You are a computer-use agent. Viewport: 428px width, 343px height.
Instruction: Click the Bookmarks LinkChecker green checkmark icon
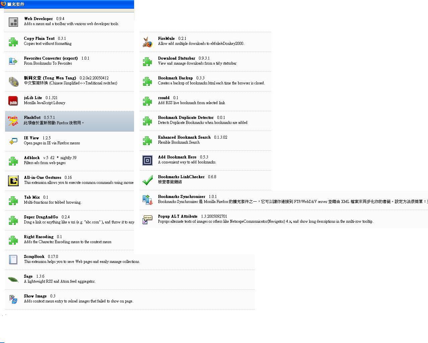point(147,180)
